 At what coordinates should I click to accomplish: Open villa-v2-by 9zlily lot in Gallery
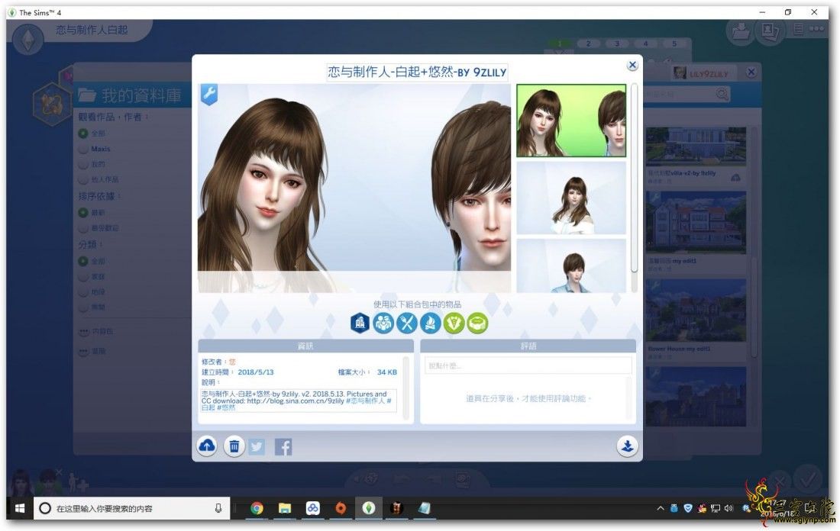[x=696, y=148]
